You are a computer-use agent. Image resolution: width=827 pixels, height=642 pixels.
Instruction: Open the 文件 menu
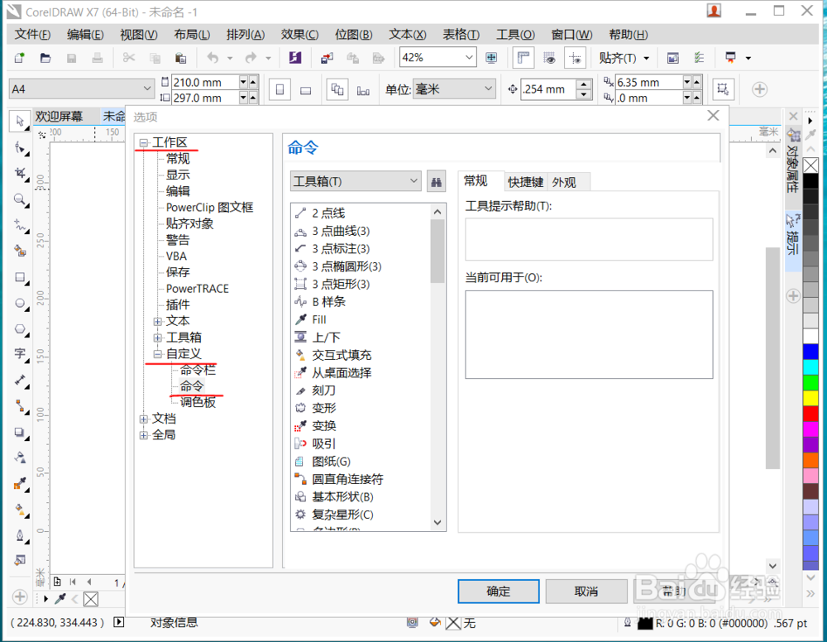[33, 35]
